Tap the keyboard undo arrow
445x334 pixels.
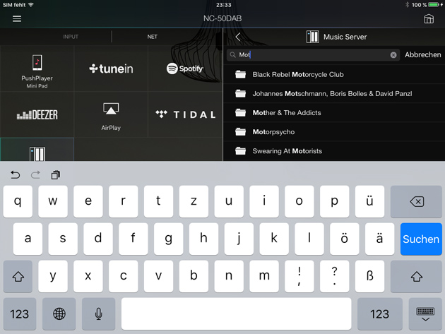coord(15,175)
